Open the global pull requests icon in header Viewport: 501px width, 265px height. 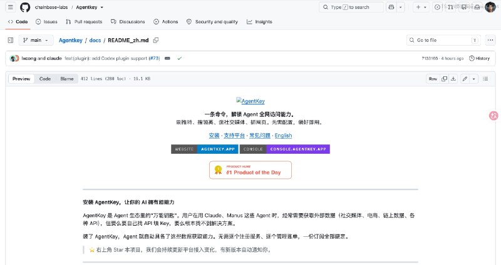click(x=450, y=7)
